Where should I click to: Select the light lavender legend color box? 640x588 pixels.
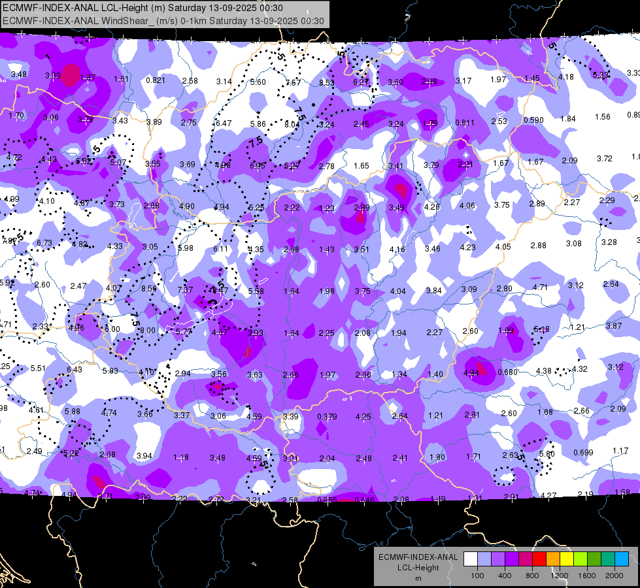[484, 559]
